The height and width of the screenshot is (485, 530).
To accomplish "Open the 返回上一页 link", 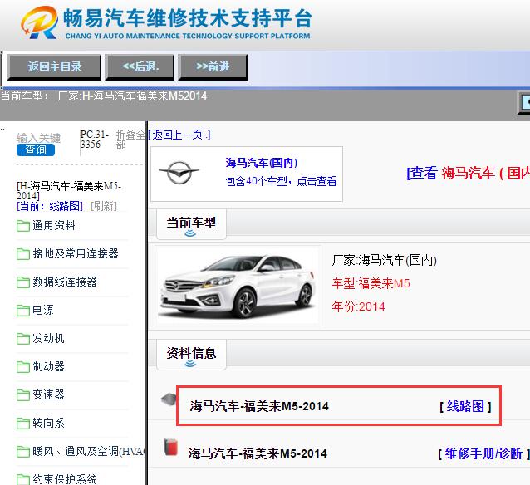I will (x=179, y=135).
